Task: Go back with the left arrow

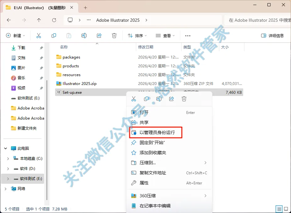Action: tap(9, 20)
